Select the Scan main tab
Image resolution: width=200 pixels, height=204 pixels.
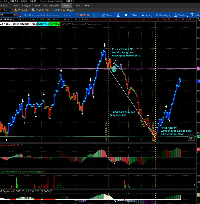click(x=37, y=5)
